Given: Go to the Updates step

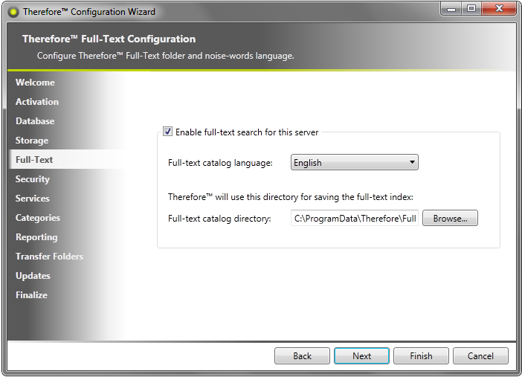Looking at the screenshot, I should pos(33,275).
